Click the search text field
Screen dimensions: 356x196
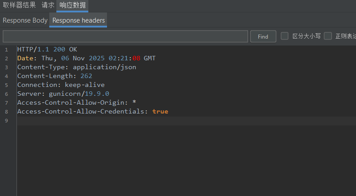click(x=125, y=36)
